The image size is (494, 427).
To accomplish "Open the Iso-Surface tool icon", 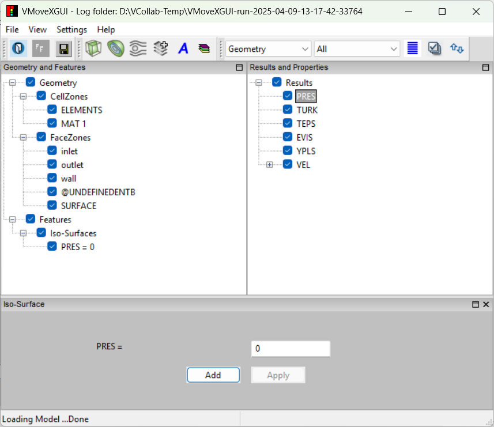I will click(x=116, y=49).
